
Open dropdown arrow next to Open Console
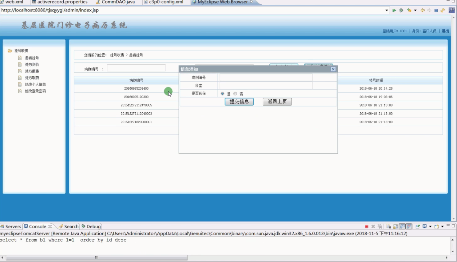pyautogui.click(x=442, y=227)
